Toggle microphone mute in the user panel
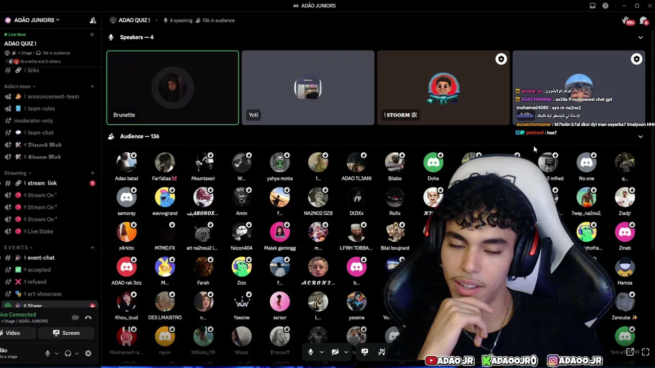655x368 pixels. pyautogui.click(x=48, y=353)
